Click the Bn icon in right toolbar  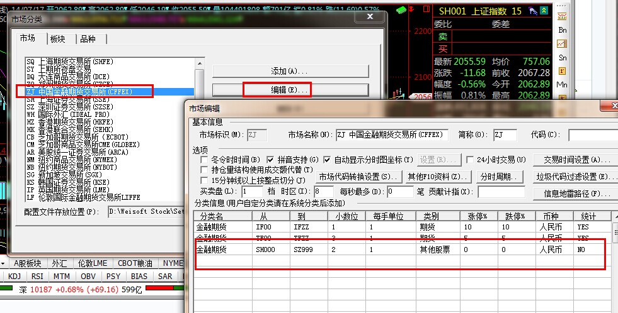pyautogui.click(x=562, y=30)
